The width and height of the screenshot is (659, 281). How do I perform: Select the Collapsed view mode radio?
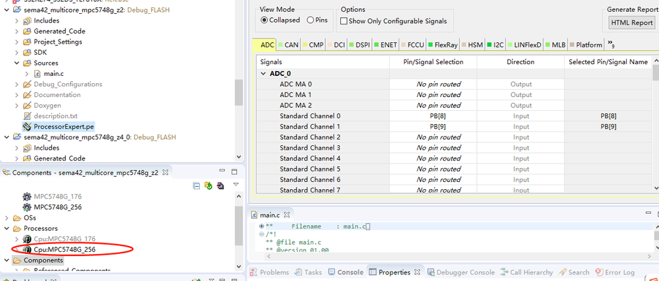265,20
